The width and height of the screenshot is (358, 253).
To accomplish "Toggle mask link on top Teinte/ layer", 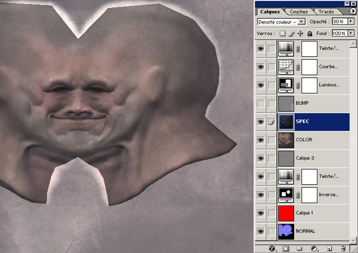I will tap(298, 49).
